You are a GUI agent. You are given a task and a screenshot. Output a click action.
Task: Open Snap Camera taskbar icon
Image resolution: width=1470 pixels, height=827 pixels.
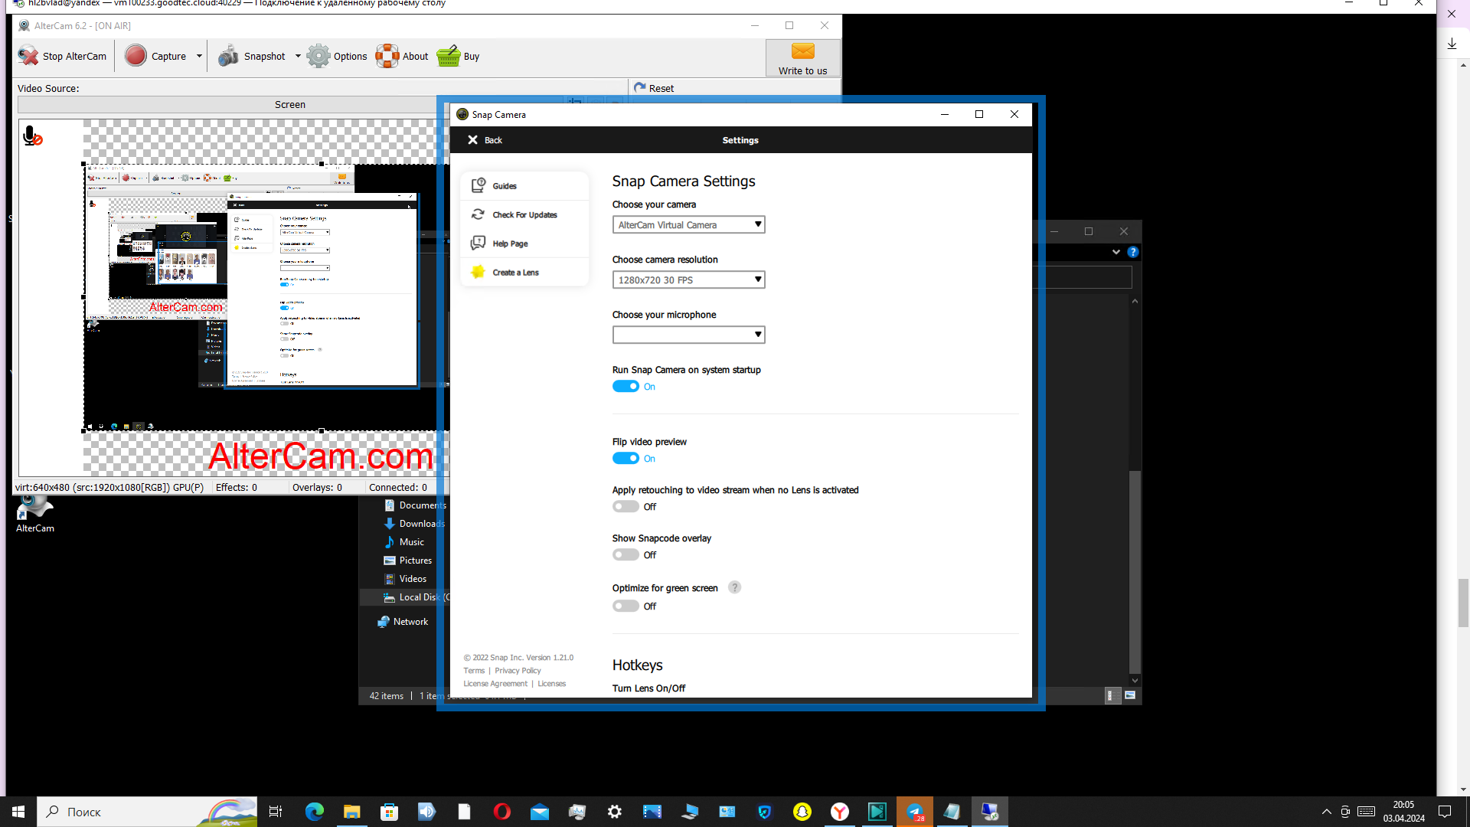(802, 812)
